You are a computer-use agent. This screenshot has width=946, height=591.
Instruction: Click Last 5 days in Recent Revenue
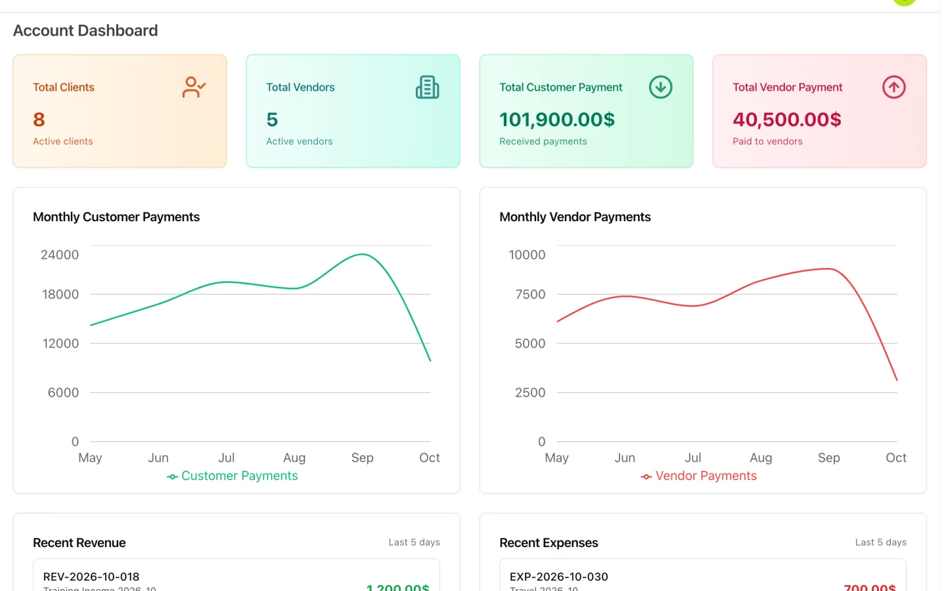point(414,542)
